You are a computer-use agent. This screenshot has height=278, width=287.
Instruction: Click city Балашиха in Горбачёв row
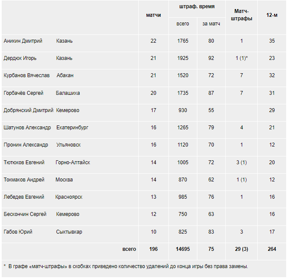tap(68, 93)
